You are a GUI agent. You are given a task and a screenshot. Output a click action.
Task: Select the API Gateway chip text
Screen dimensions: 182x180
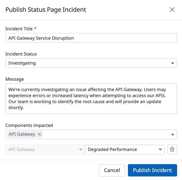[x=22, y=134]
